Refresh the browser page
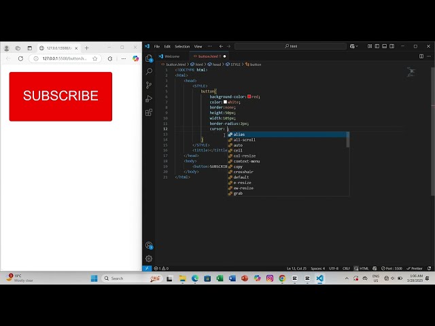 tap(20, 58)
